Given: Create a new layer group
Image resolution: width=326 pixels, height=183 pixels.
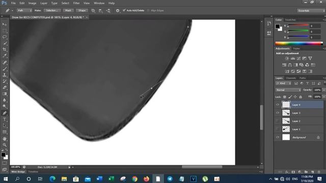Looking at the screenshot, I should click(x=306, y=172).
